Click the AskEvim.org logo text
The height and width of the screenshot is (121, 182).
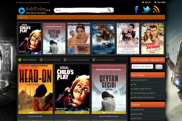[x=38, y=9]
